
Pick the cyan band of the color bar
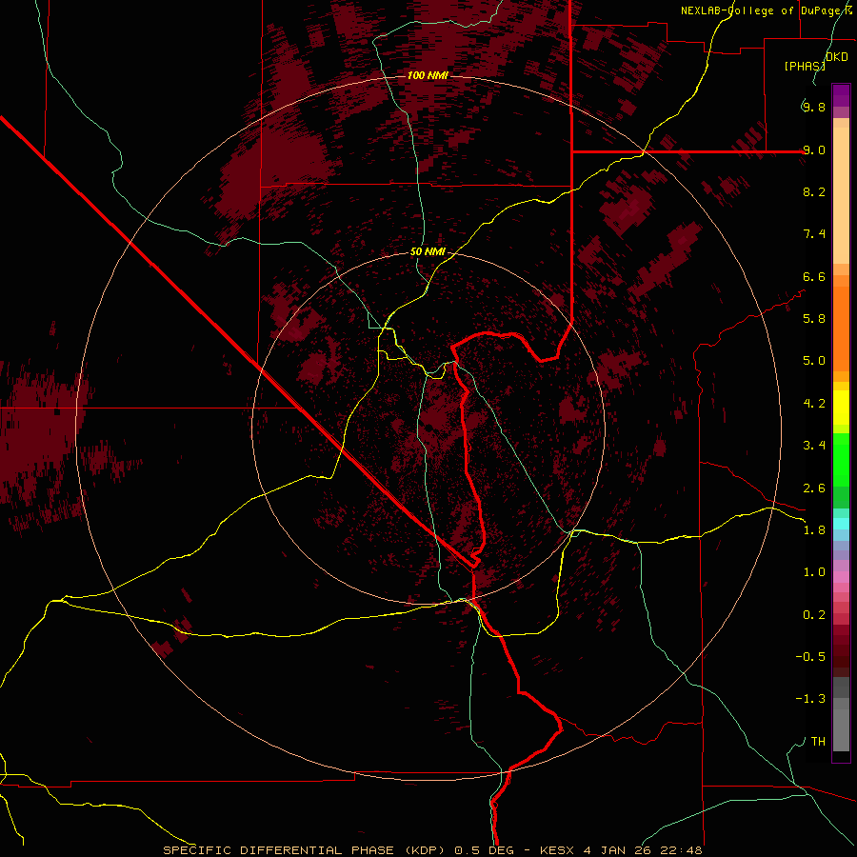point(841,523)
